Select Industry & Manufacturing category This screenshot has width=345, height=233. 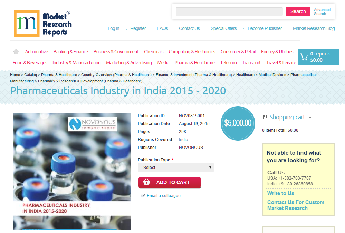pos(77,63)
